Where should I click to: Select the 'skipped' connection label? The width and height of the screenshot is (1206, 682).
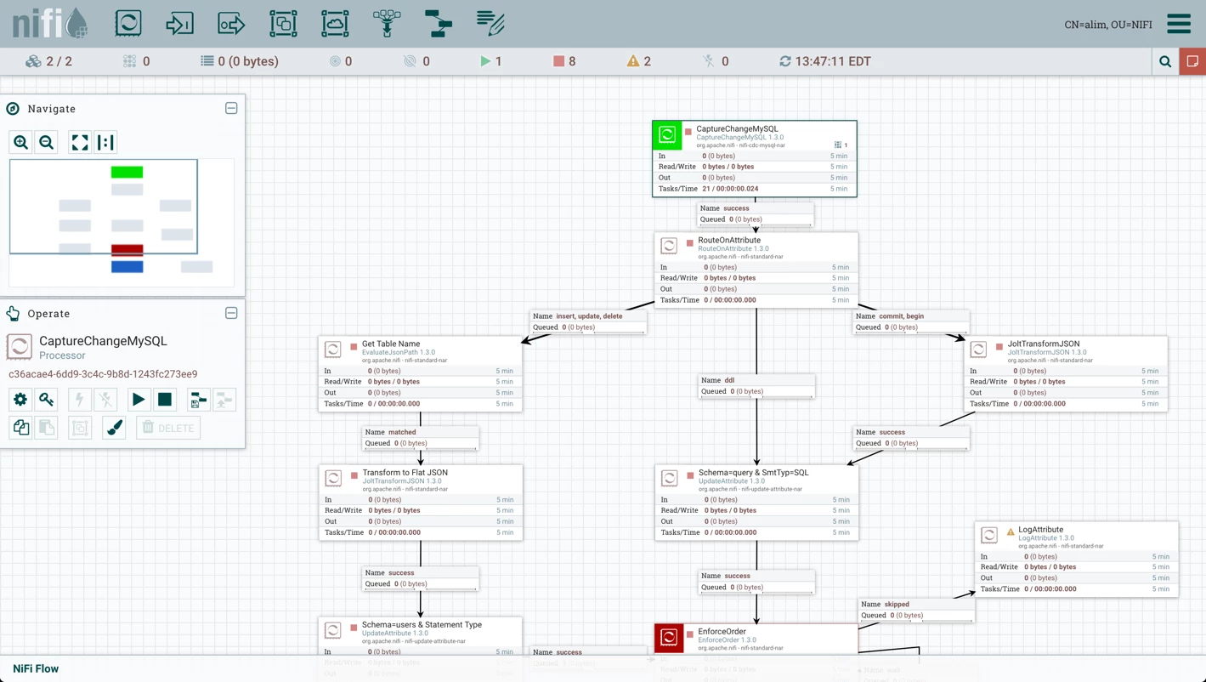[x=916, y=610]
